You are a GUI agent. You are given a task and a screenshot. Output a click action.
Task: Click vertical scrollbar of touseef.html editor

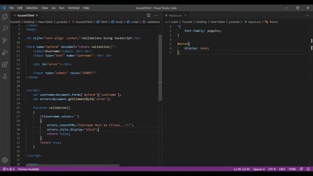tap(160, 68)
